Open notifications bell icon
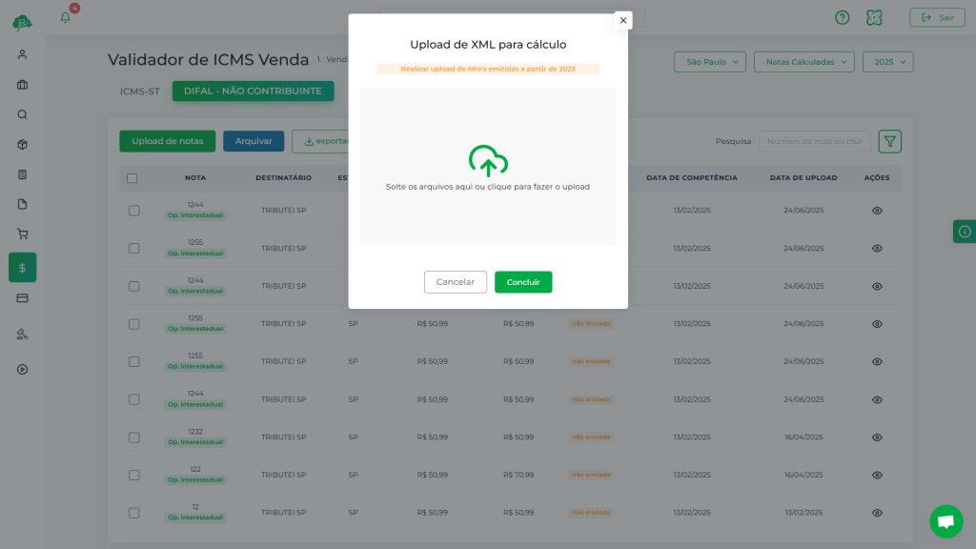Viewport: 976px width, 549px height. 66,17
